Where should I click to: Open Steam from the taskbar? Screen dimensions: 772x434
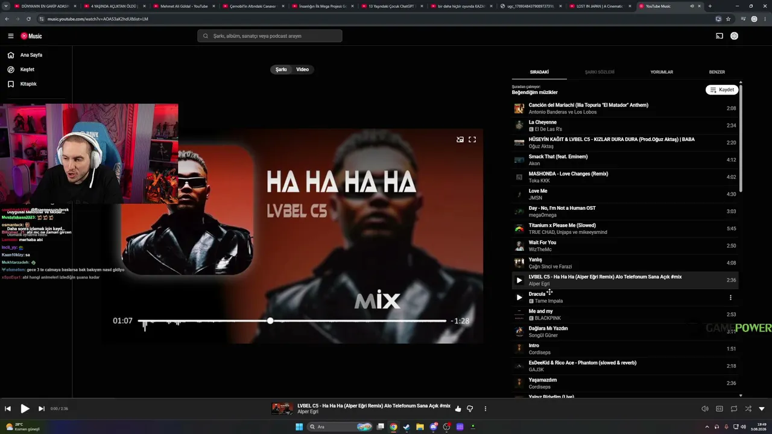[x=407, y=427]
